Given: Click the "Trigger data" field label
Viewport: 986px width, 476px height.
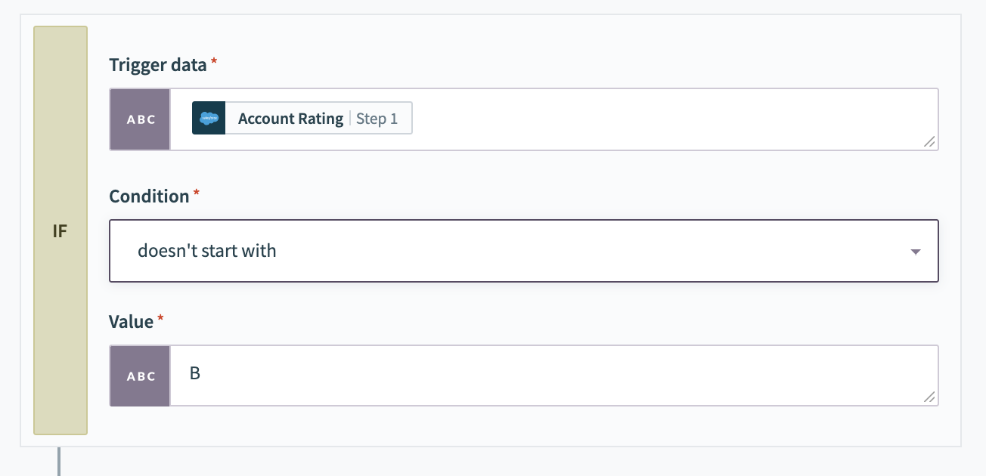Looking at the screenshot, I should [x=157, y=65].
